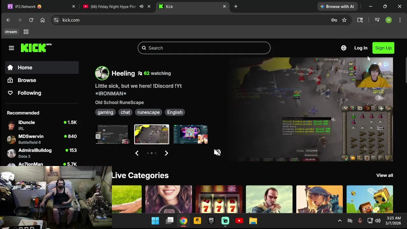Open the Chrome three-dot menu
The width and height of the screenshot is (407, 229).
[400, 20]
